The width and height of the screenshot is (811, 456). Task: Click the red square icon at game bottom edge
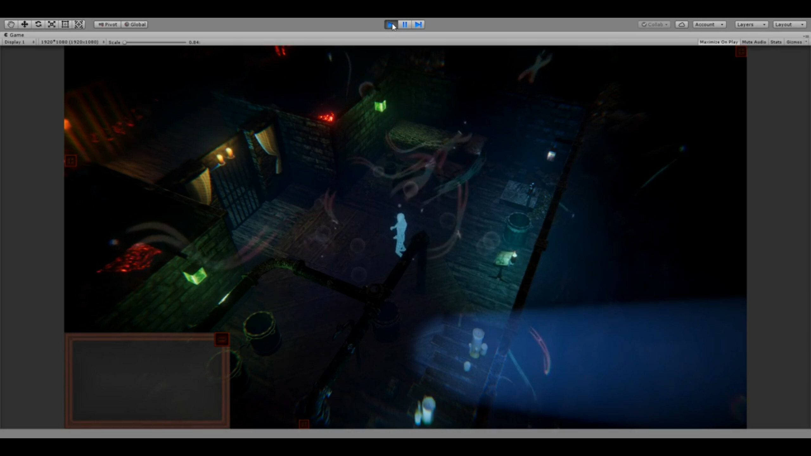click(304, 424)
